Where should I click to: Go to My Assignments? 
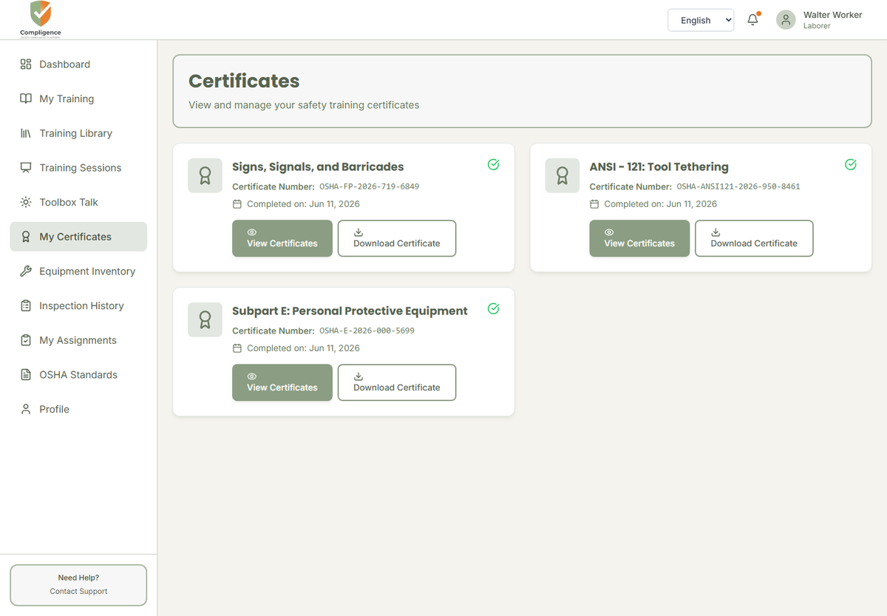click(x=78, y=340)
